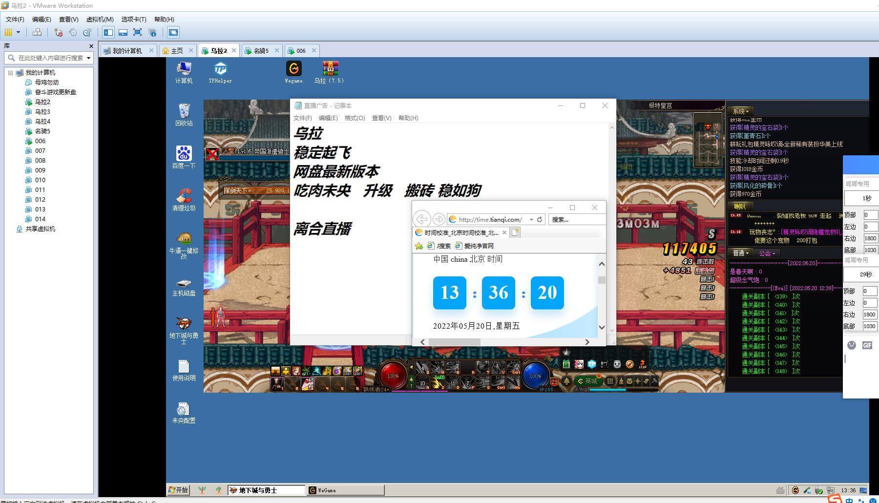Select 名骑5 in the library tree
Image resolution: width=879 pixels, height=503 pixels.
point(42,131)
